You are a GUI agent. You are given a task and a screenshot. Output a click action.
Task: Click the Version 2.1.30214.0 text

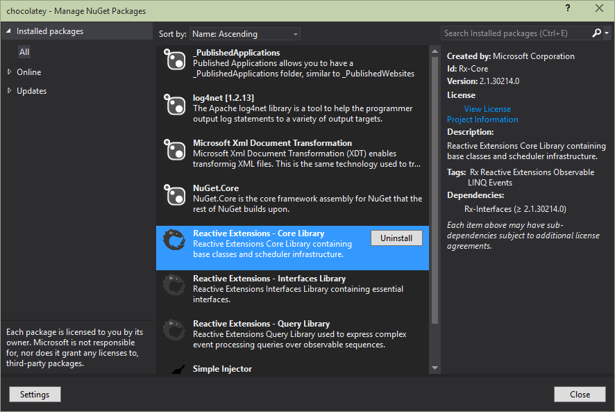(483, 81)
